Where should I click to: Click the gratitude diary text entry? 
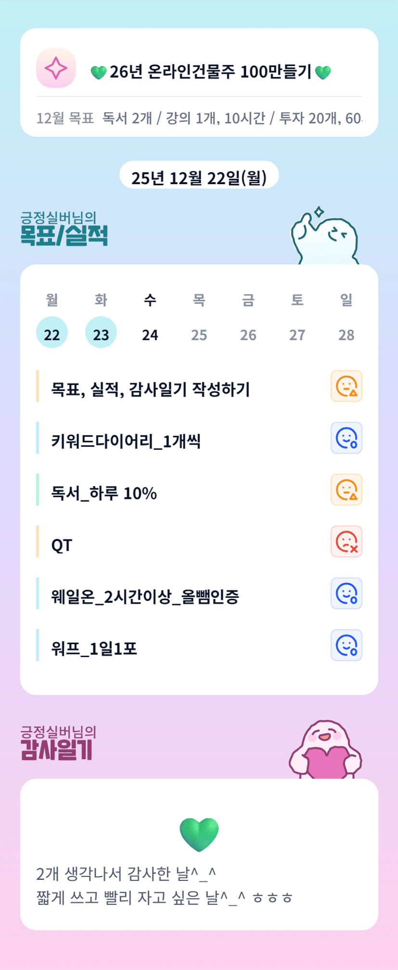pyautogui.click(x=165, y=885)
